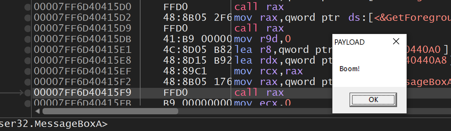Click bytes '48:8D15 B92'
Image resolution: width=451 pixels, height=131 pixels.
coord(198,60)
